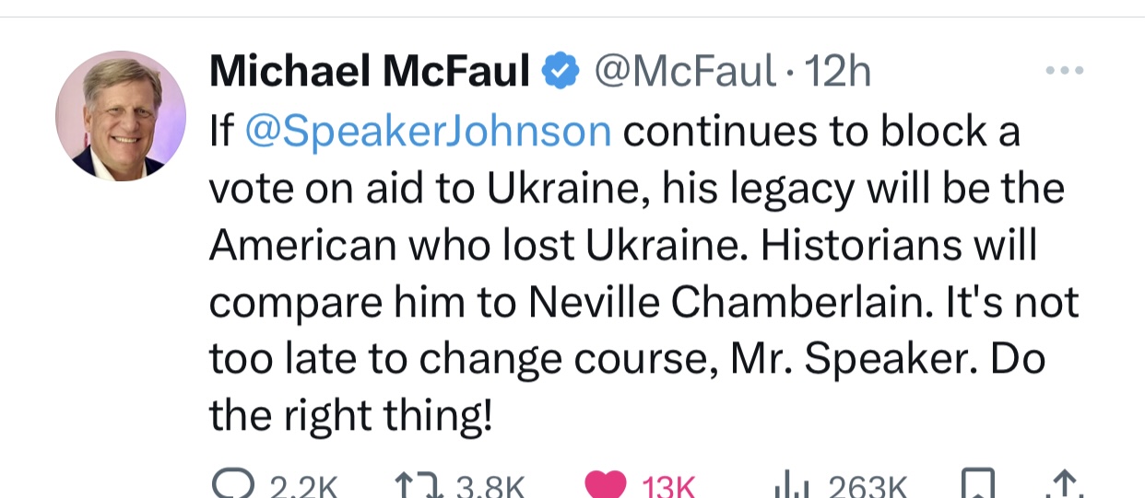The image size is (1145, 498).
Task: Follow the @SpeakerJohnson mention link
Action: pyautogui.click(x=428, y=132)
